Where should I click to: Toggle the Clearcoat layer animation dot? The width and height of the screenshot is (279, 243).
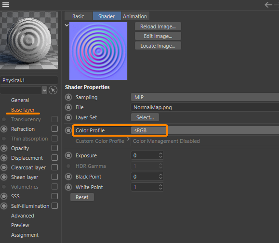[4, 167]
